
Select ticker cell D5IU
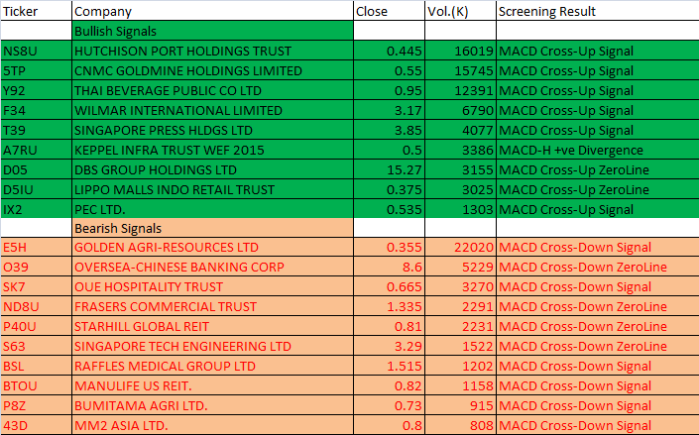pyautogui.click(x=36, y=190)
